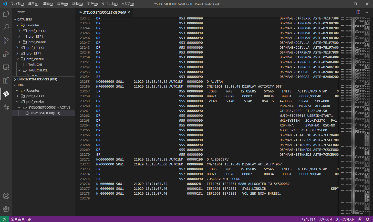Screen dimensions: 373x222
Task: Collapse the DATA SETS section
Action: (x=15, y=19)
